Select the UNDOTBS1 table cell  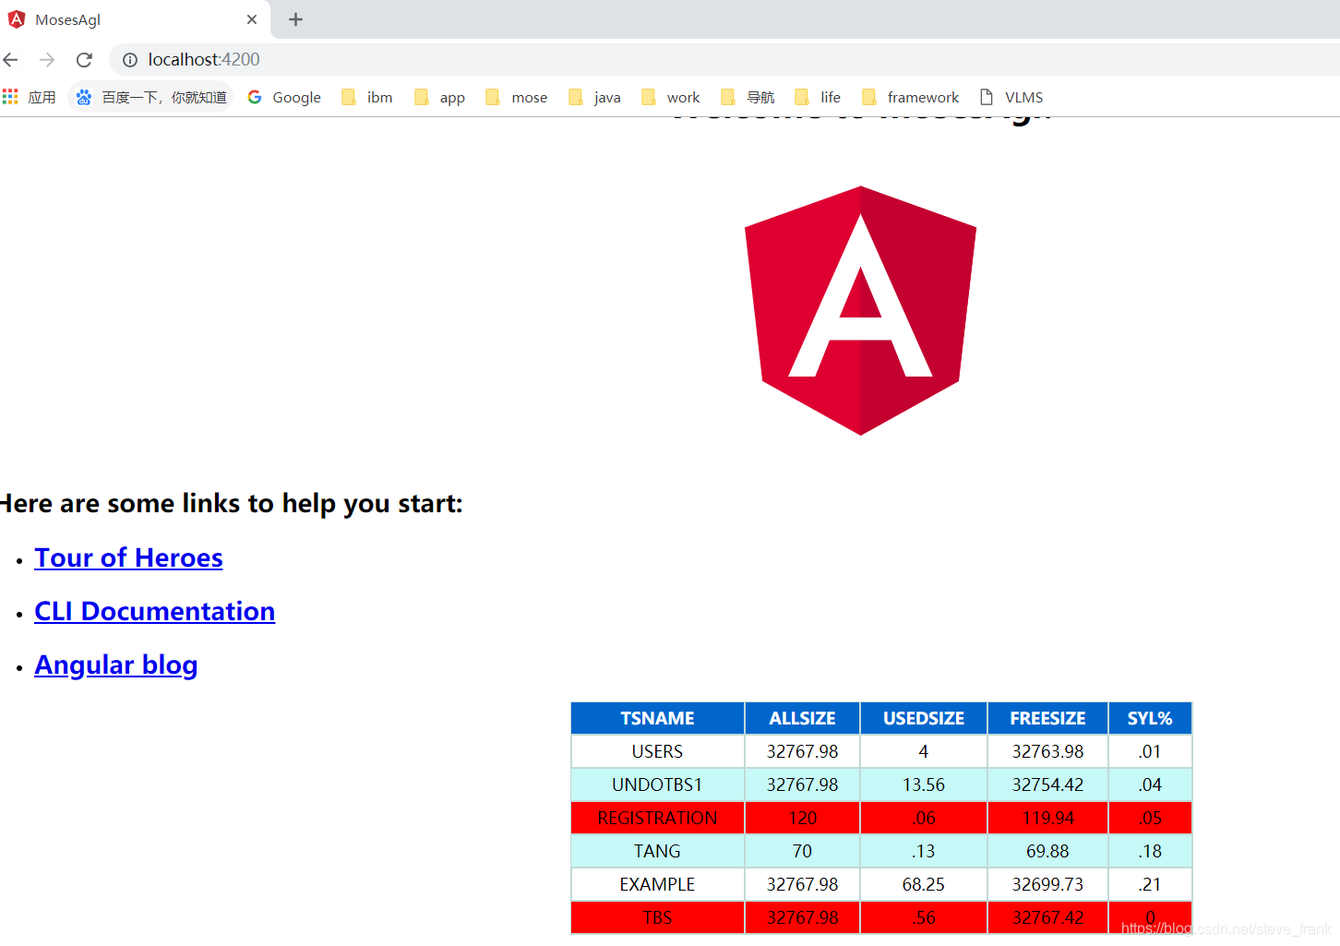[658, 784]
